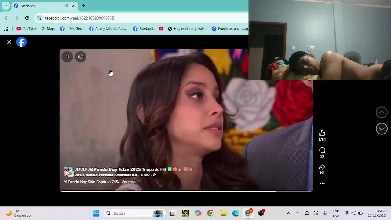Screen dimensions: 391x220
Task: Open a new browser tab
Action: (83, 6)
